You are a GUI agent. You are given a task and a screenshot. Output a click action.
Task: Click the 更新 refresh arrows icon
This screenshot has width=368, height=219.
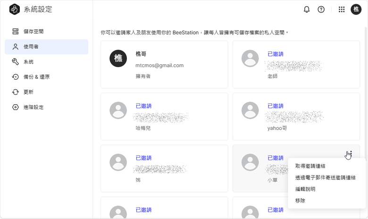coord(16,92)
